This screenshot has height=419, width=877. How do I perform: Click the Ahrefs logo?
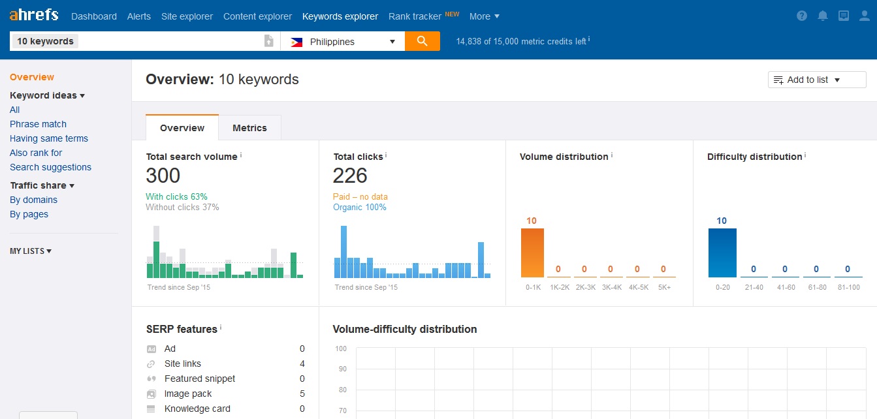click(34, 16)
